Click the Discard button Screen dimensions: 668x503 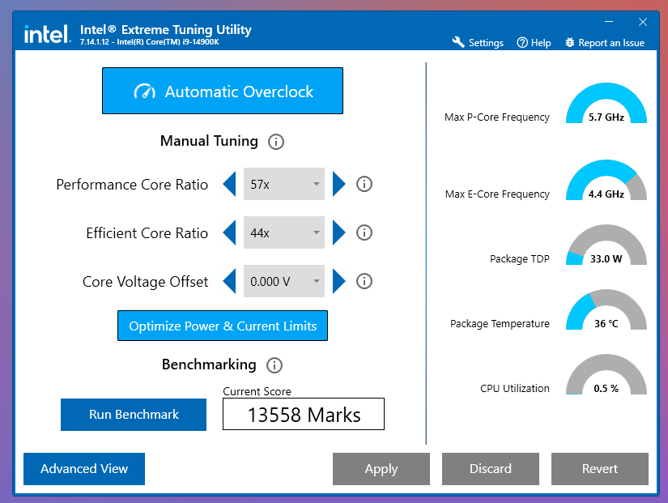[491, 469]
